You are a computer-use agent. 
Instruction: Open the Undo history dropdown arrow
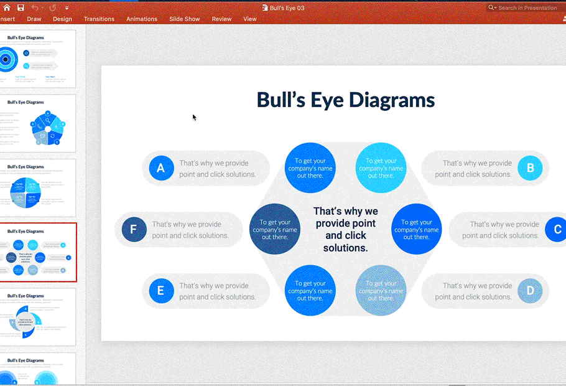click(42, 7)
